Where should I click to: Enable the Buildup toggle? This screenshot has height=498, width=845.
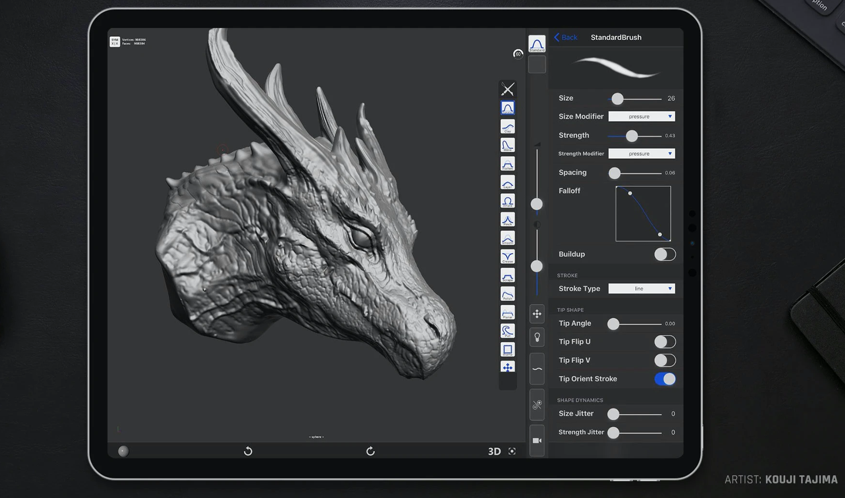pyautogui.click(x=664, y=255)
